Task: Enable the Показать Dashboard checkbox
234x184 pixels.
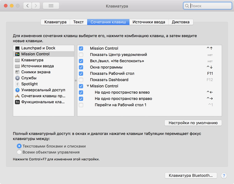Action: 81,80
